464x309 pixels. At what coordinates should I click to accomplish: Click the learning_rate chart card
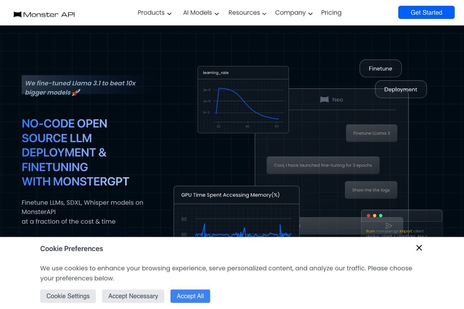point(243,100)
